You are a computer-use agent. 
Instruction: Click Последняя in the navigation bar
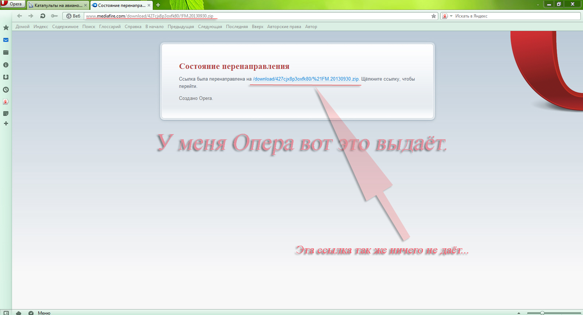point(237,27)
